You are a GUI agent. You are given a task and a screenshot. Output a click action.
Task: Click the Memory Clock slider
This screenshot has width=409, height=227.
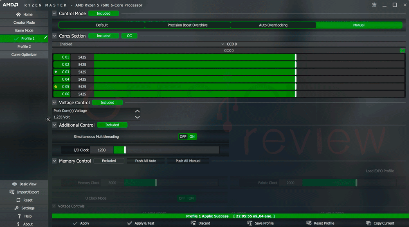(x=171, y=183)
